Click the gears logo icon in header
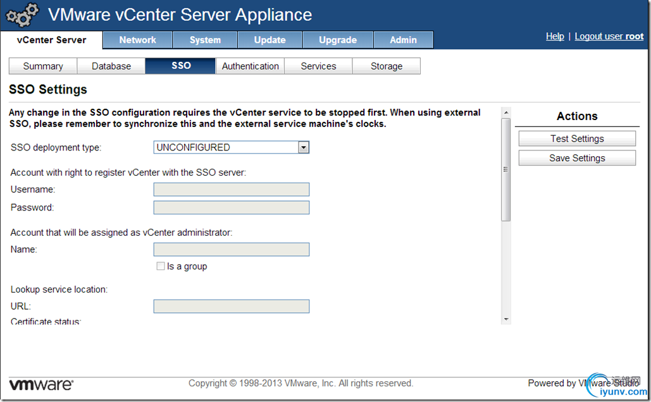 coord(22,15)
